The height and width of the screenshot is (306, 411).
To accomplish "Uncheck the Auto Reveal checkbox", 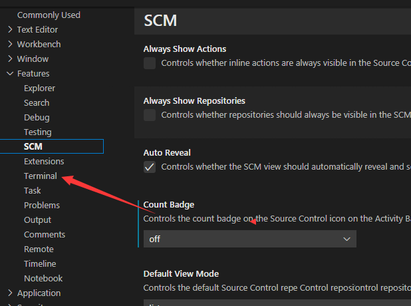I will (150, 167).
